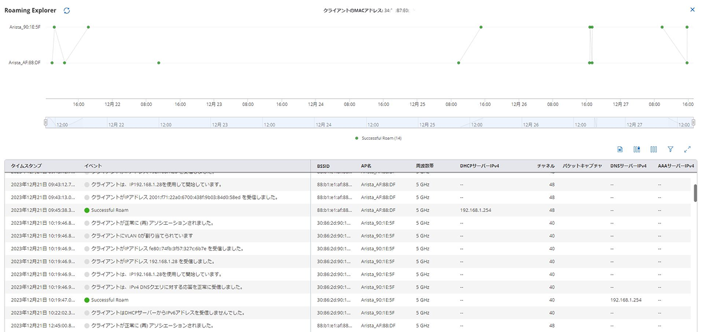Image resolution: width=702 pixels, height=332 pixels.
Task: Refresh the Roaming Explorer data
Action: pos(66,10)
